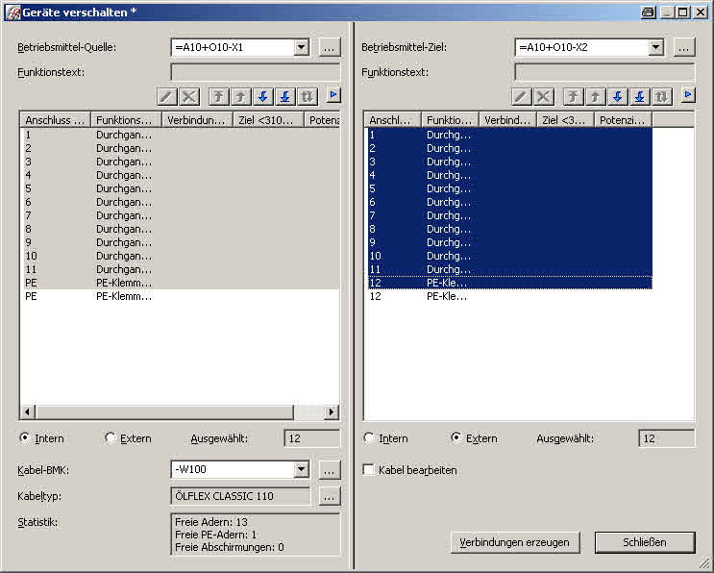This screenshot has height=573, width=714.
Task: Select target row 8 Durchg...
Action: [509, 229]
